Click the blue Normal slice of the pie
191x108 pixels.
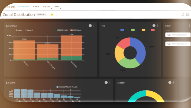click(x=141, y=50)
